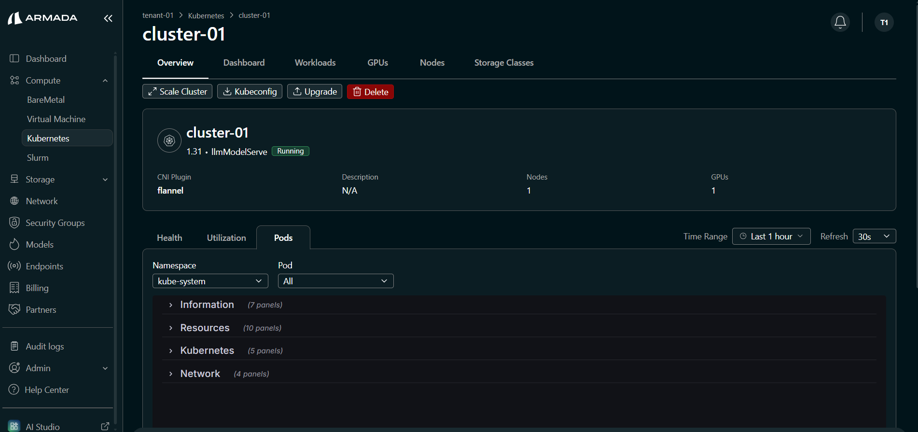Go to Kubernetes breadcrumb link
The image size is (918, 432).
[206, 15]
